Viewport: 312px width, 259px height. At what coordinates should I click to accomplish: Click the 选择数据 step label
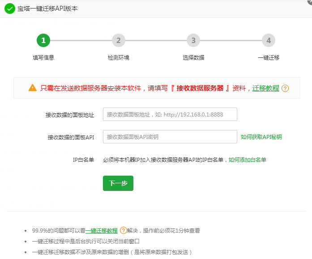point(193,58)
